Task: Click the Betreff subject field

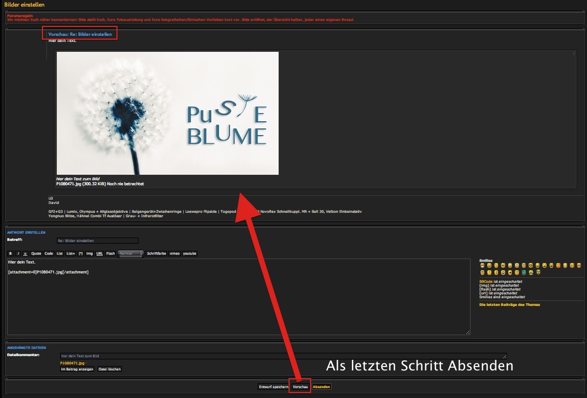Action: [x=97, y=240]
